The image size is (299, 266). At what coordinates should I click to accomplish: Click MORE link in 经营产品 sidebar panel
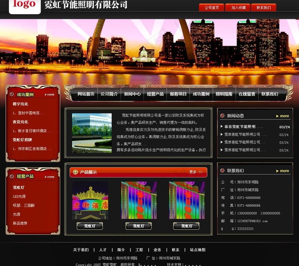50,177
